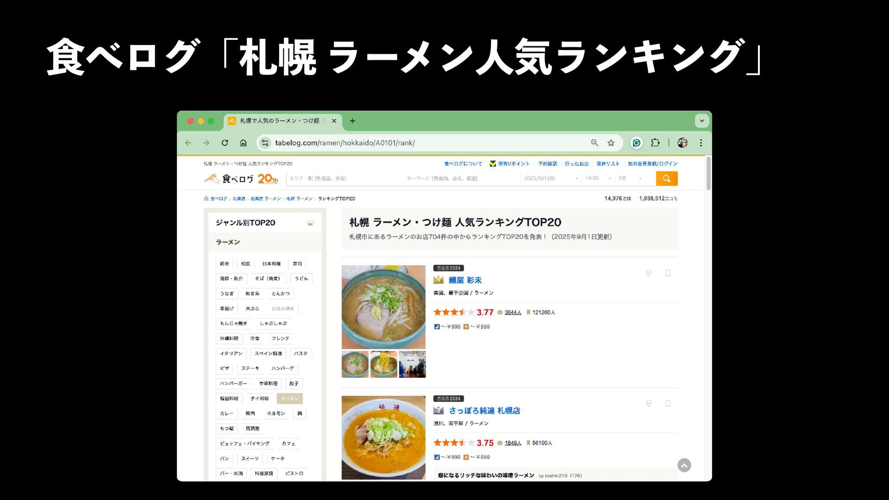This screenshot has height=500, width=889.
Task: Open the Grammarly extension icon
Action: point(637,143)
